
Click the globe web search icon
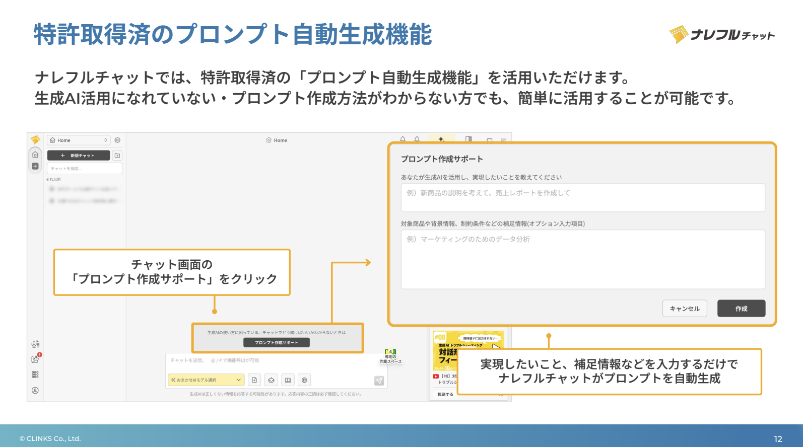click(x=304, y=380)
